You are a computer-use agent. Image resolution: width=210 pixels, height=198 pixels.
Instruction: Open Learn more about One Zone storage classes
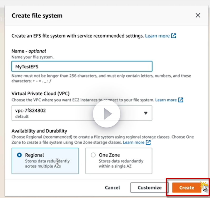(x=134, y=142)
